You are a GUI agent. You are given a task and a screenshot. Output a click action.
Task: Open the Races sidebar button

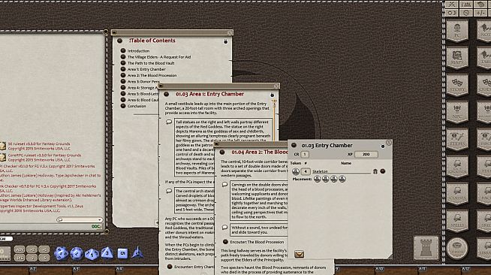[x=484, y=193]
